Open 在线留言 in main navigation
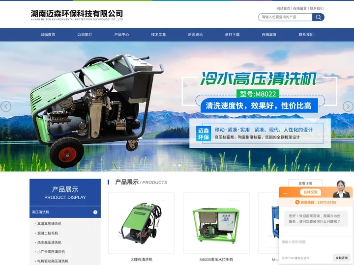The image size is (354, 265). point(269,34)
